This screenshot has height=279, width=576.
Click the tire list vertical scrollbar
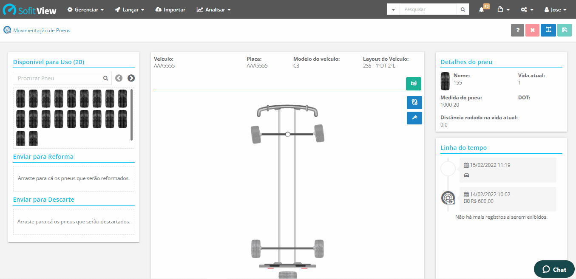132,115
